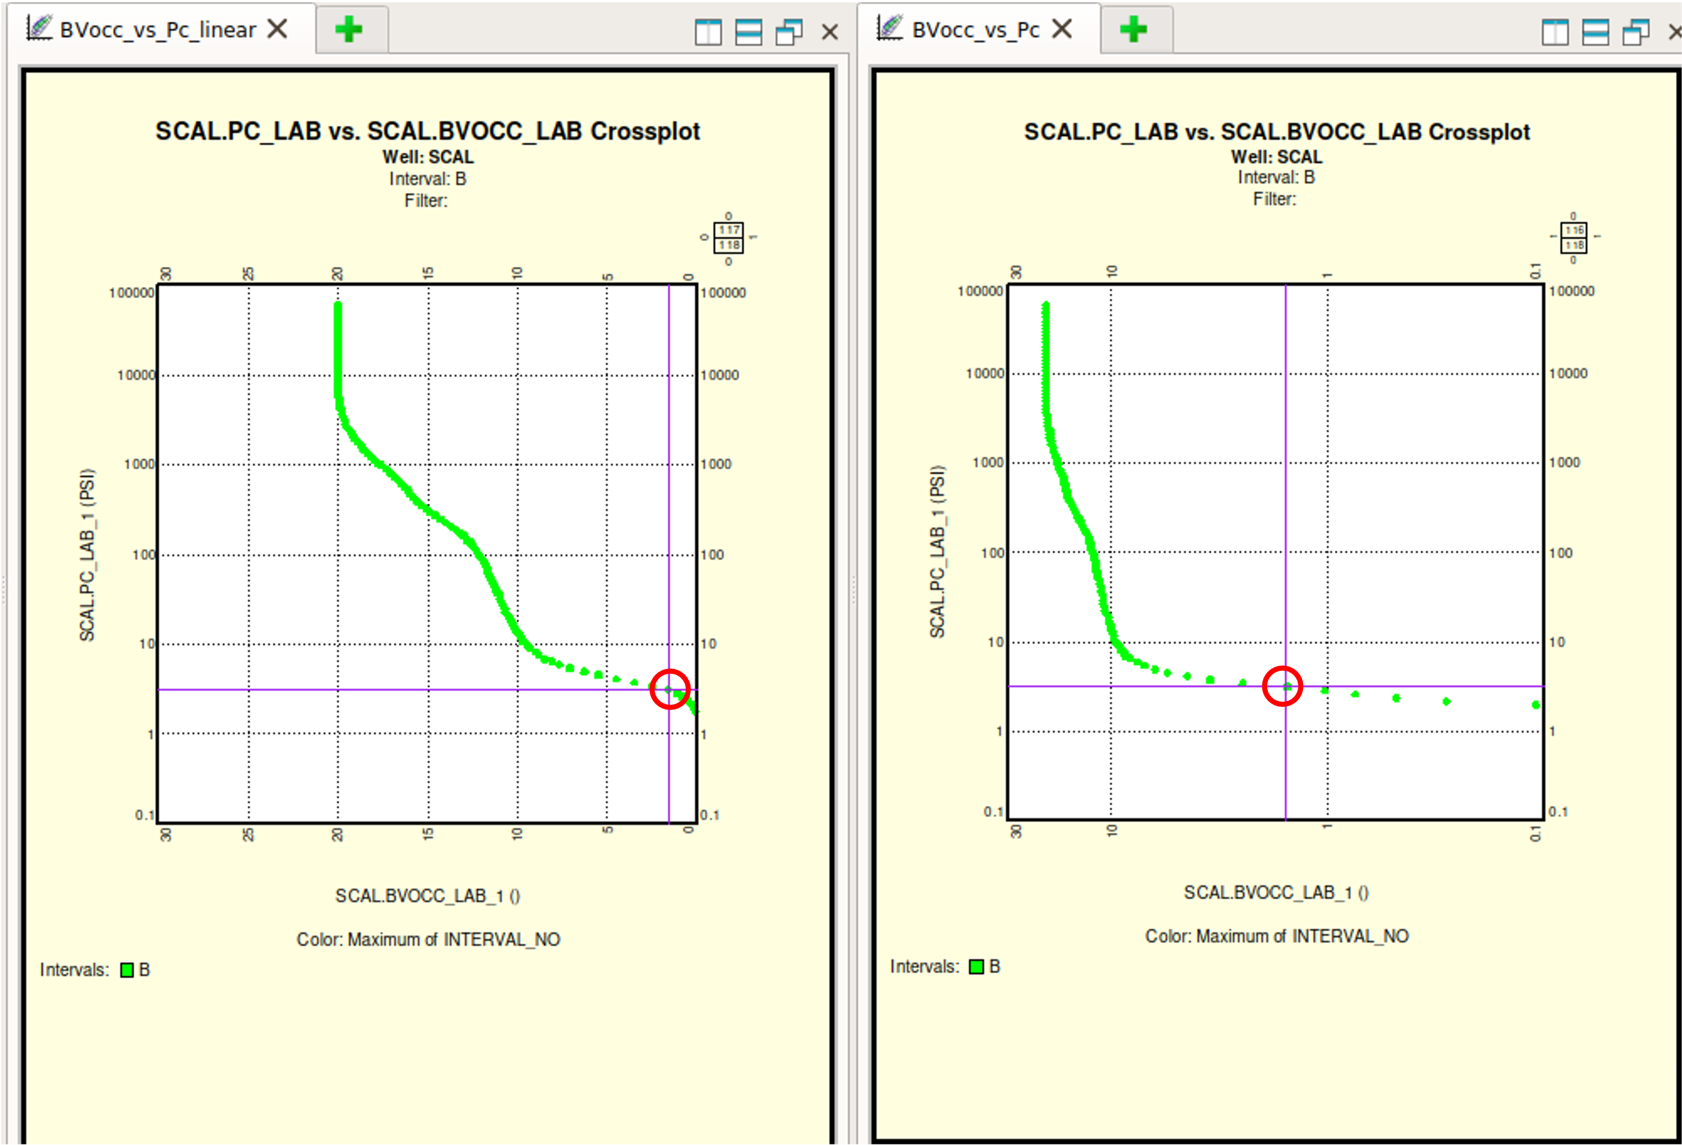The image size is (1682, 1145).
Task: Click the BVocc_vs_Pc_linear tab crossplot icon
Action: tap(40, 28)
